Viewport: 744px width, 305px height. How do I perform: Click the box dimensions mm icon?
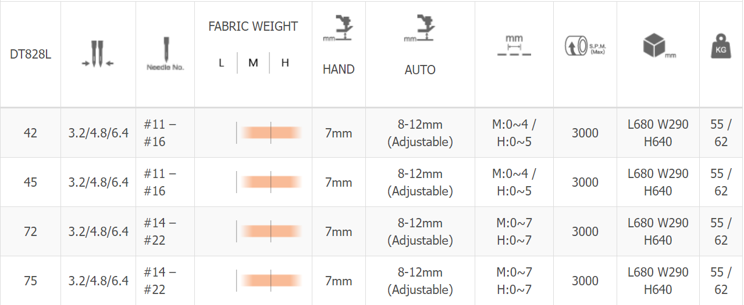point(659,46)
